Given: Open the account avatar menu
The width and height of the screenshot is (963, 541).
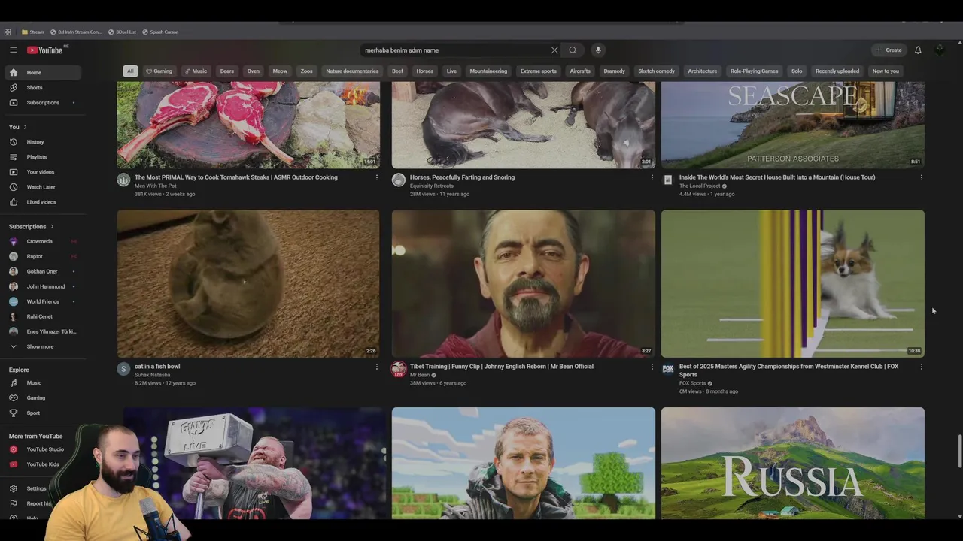Looking at the screenshot, I should pos(939,50).
